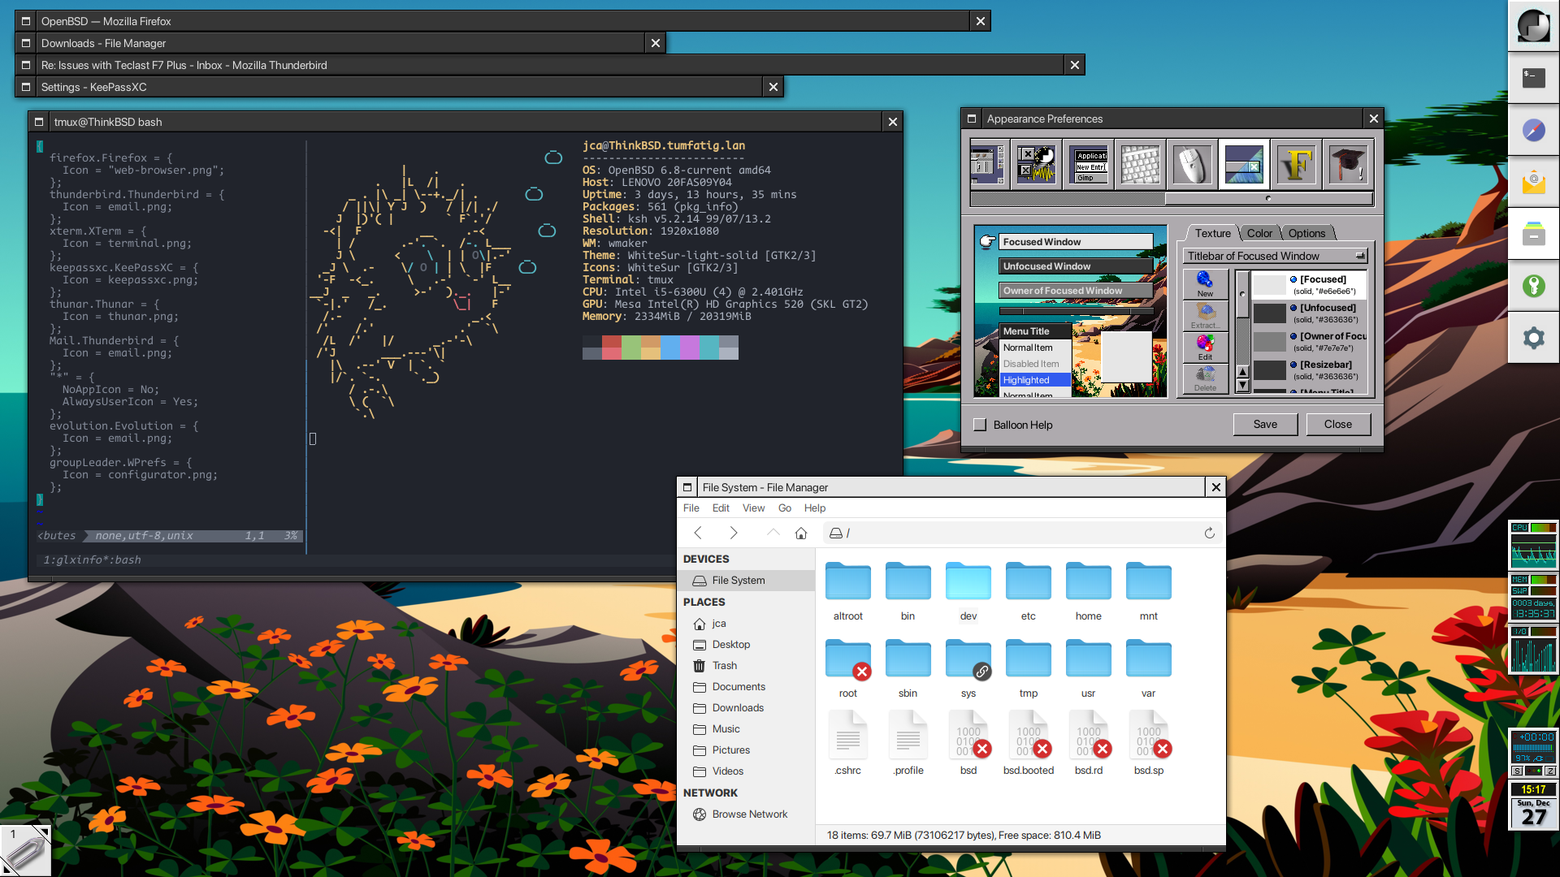Image resolution: width=1560 pixels, height=877 pixels.
Task: Select the golden F font configuration icon
Action: [x=1296, y=165]
